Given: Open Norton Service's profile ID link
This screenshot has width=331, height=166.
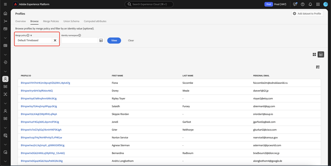Looking at the screenshot, I should point(41,137).
